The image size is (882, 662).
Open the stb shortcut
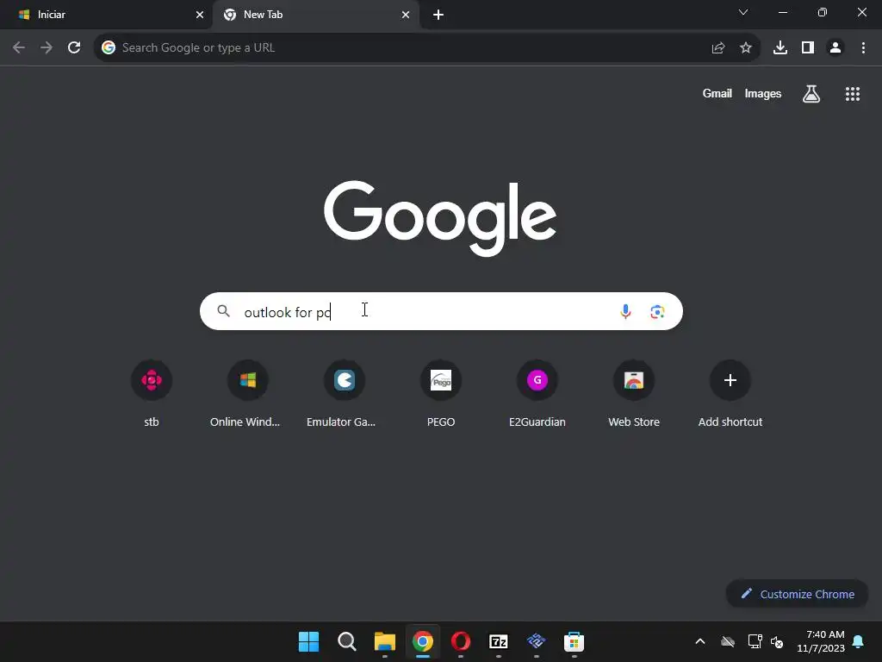152,394
